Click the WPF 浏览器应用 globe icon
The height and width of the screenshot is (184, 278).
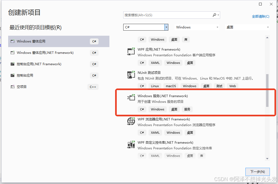click(131, 121)
